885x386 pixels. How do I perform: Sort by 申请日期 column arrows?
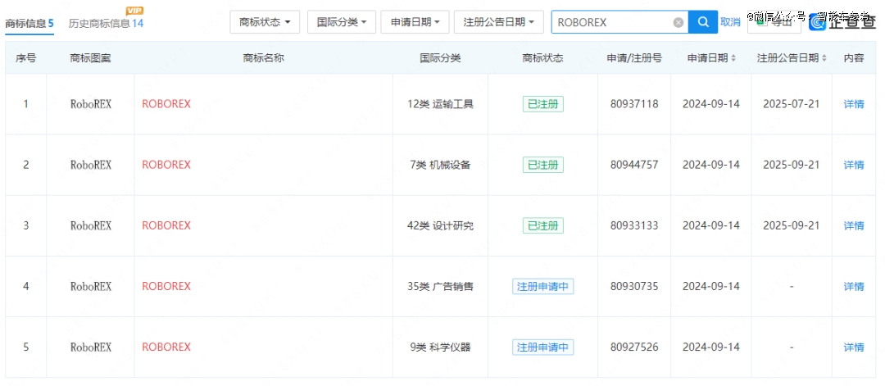pyautogui.click(x=733, y=58)
